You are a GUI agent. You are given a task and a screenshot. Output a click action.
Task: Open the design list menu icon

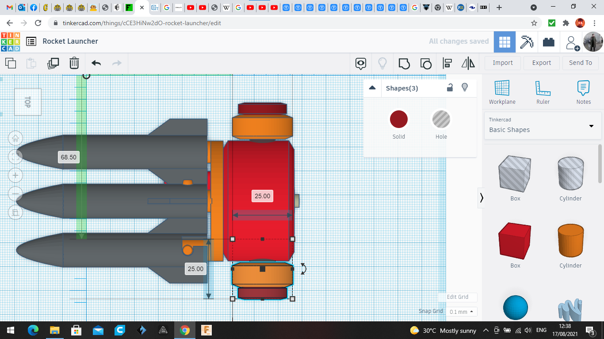pyautogui.click(x=31, y=41)
